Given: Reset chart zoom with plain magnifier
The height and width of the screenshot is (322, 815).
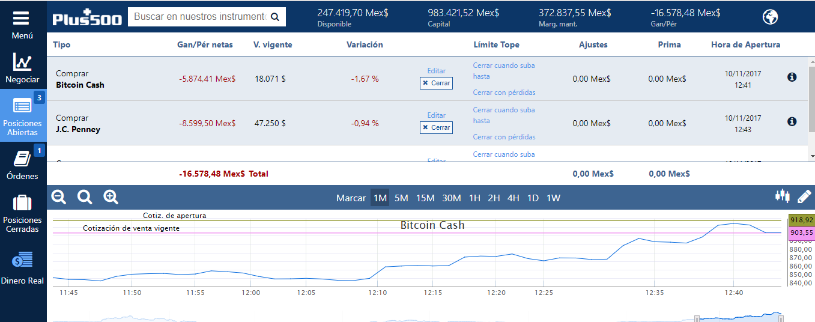Looking at the screenshot, I should point(85,197).
